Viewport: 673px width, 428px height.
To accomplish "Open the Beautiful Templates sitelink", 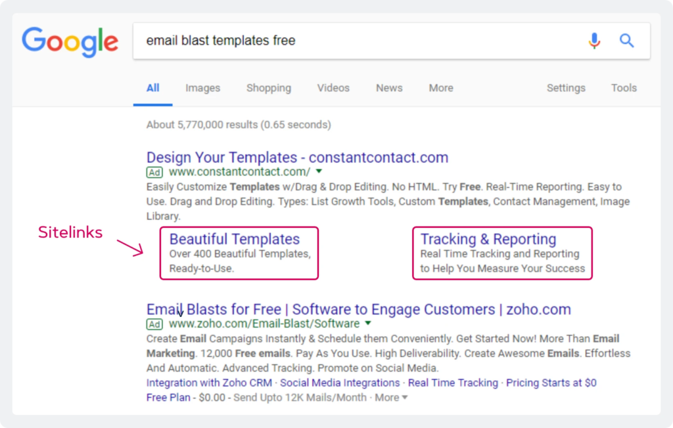I will [x=235, y=238].
